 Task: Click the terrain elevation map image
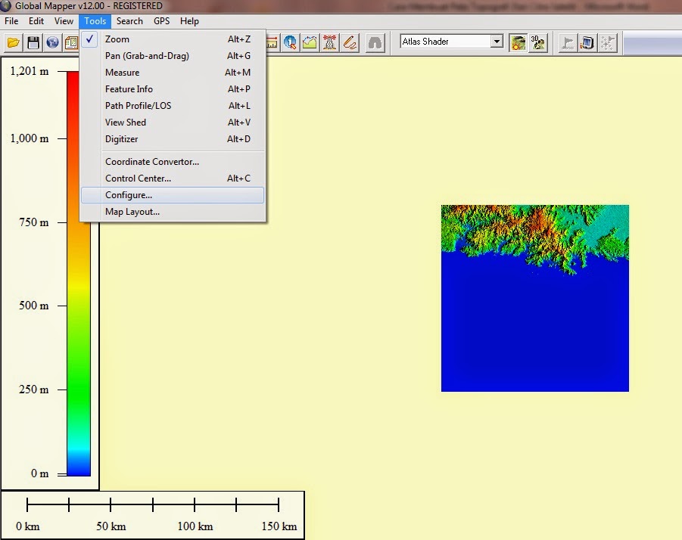pyautogui.click(x=535, y=298)
